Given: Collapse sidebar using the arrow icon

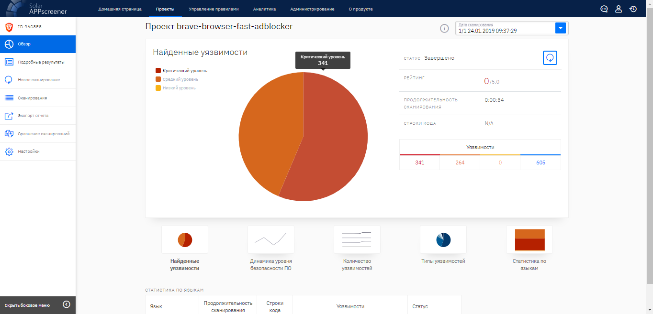Looking at the screenshot, I should [x=67, y=304].
